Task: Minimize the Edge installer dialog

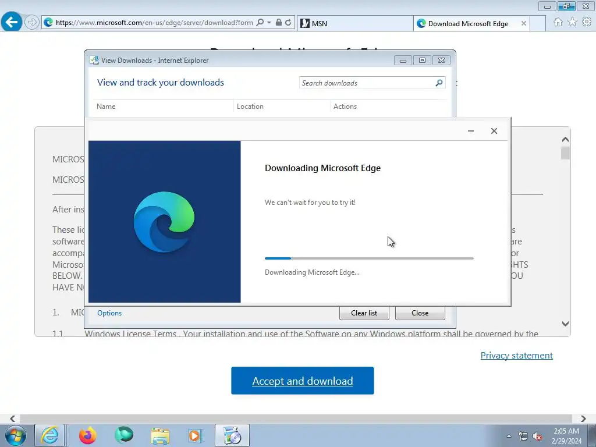Action: [470, 131]
